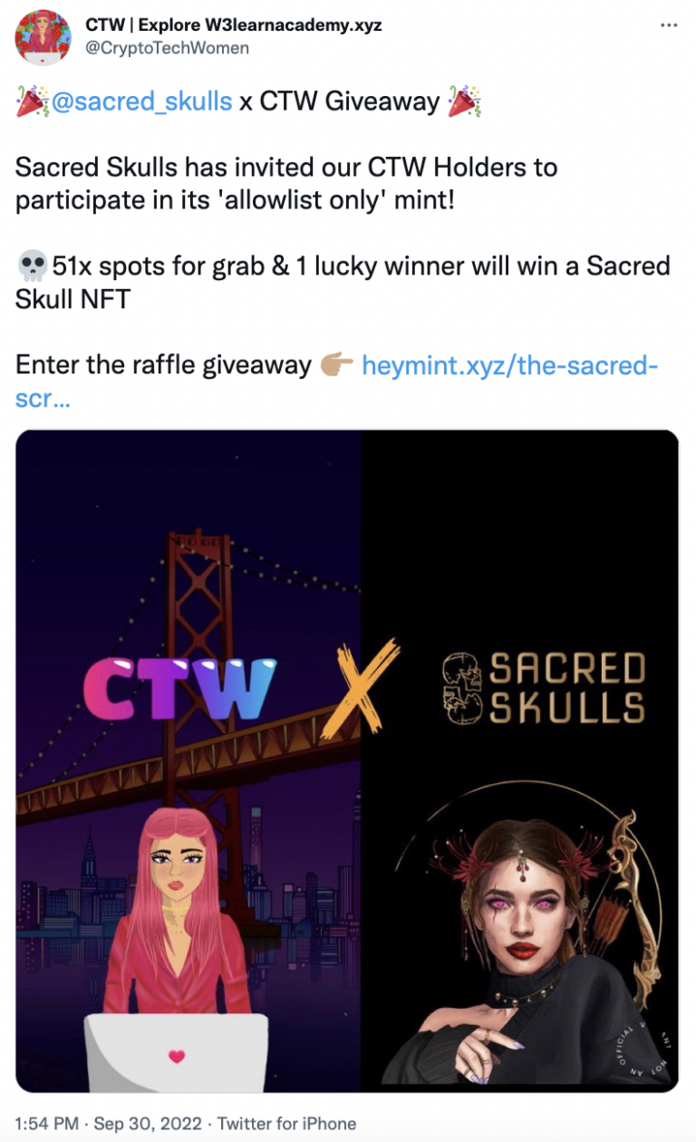Image resolution: width=696 pixels, height=1142 pixels.
Task: Open the CryptoTechWomen profile avatar
Action: 43,37
